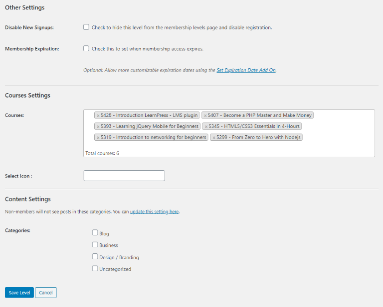Image resolution: width=383 pixels, height=307 pixels.
Task: Click the Uncategorized category label
Action: (115, 269)
